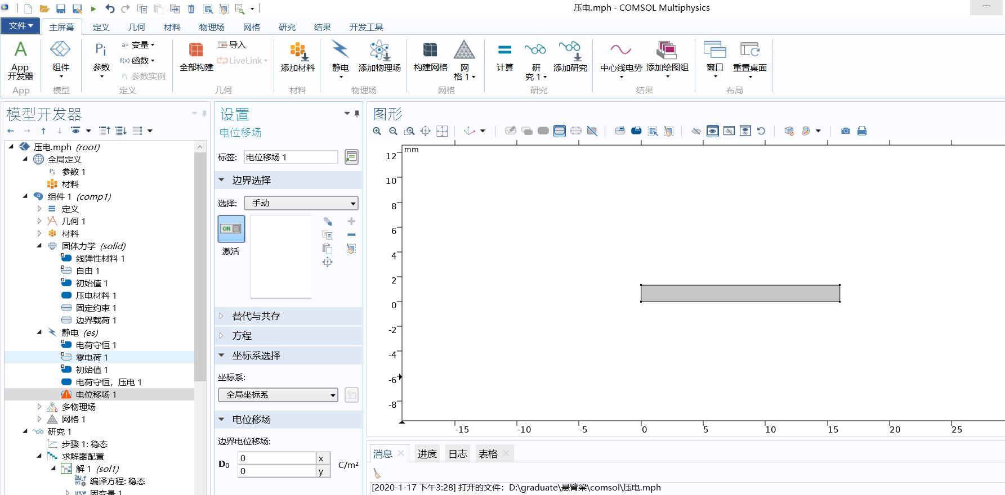Open the 日志 tab
The height and width of the screenshot is (495, 1005).
click(457, 454)
